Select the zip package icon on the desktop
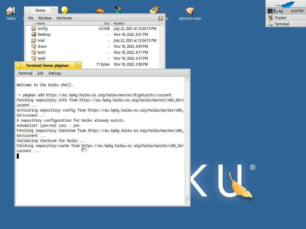Image resolution: width=306 pixels, height=229 pixels. [154, 10]
